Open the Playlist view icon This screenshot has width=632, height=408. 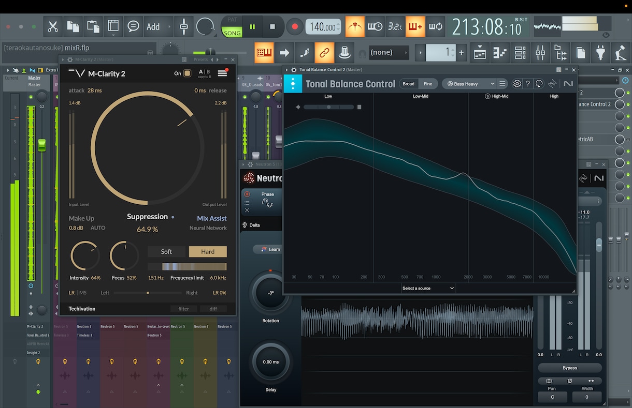click(480, 52)
